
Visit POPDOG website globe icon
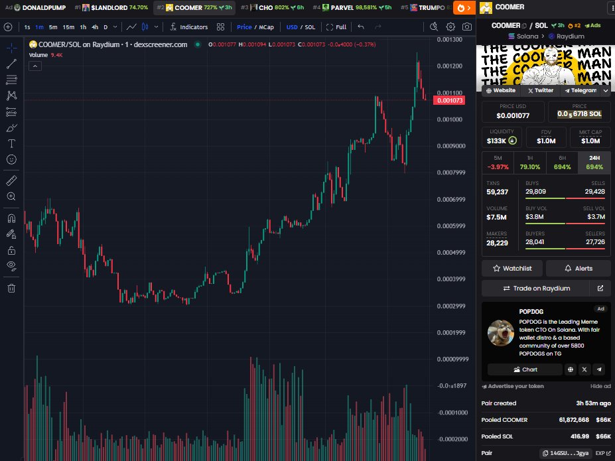coord(571,369)
